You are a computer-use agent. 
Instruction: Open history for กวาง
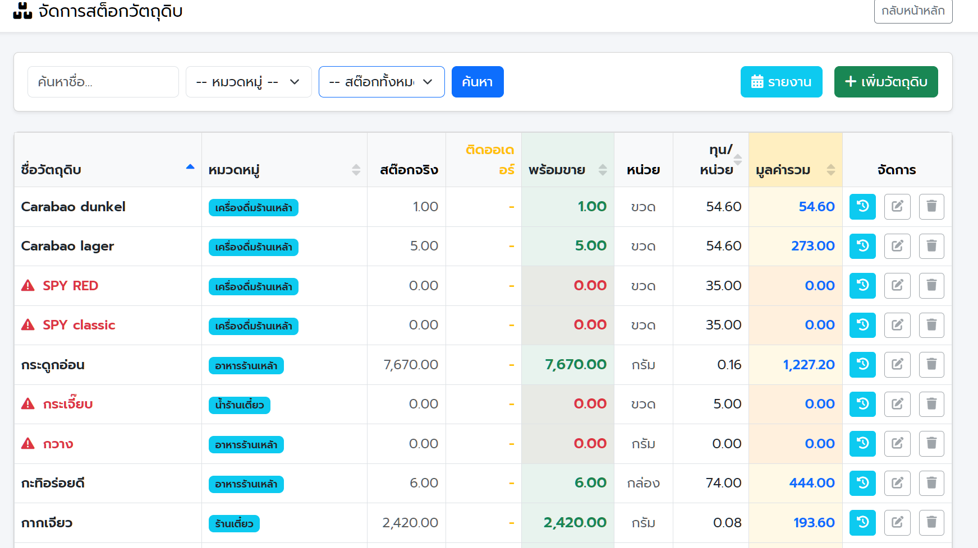[x=862, y=444]
